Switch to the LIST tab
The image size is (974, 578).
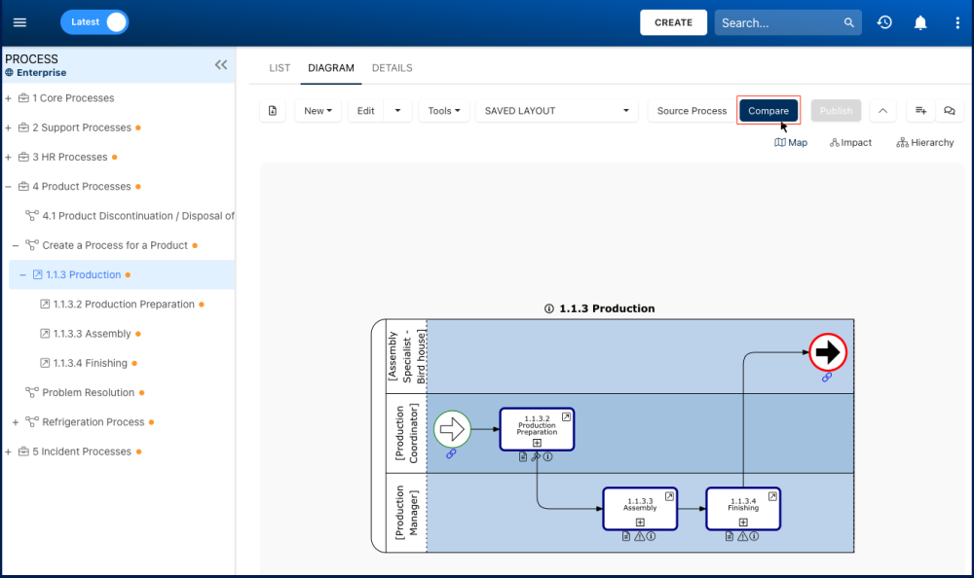tap(280, 68)
